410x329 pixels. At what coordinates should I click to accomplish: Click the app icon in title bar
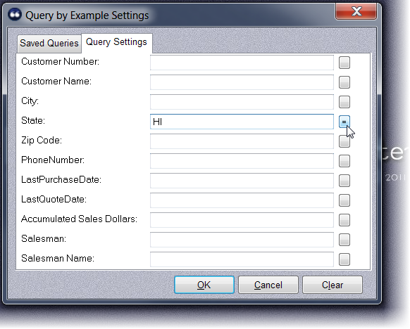(14, 15)
